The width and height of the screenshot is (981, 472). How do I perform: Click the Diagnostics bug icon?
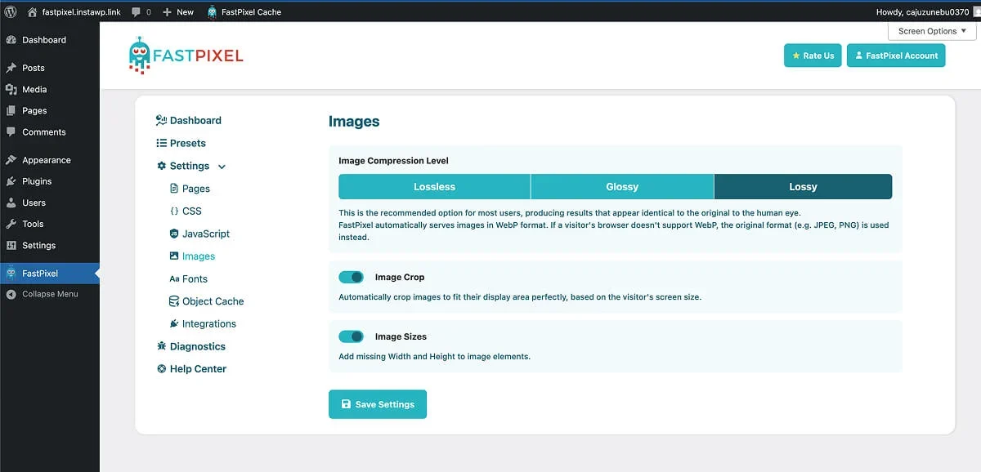pyautogui.click(x=161, y=346)
